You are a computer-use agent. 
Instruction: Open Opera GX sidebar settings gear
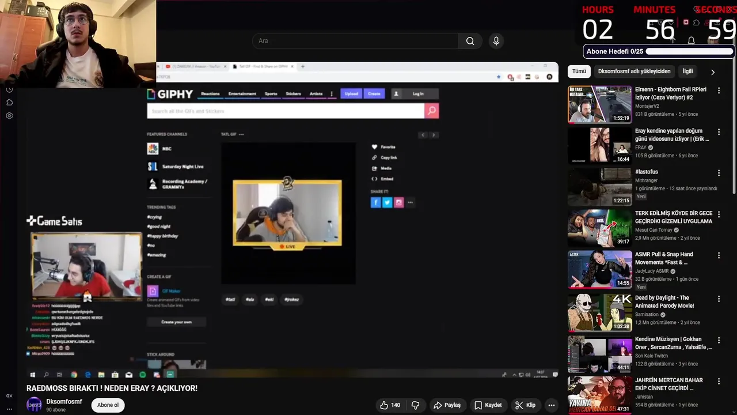[x=9, y=115]
